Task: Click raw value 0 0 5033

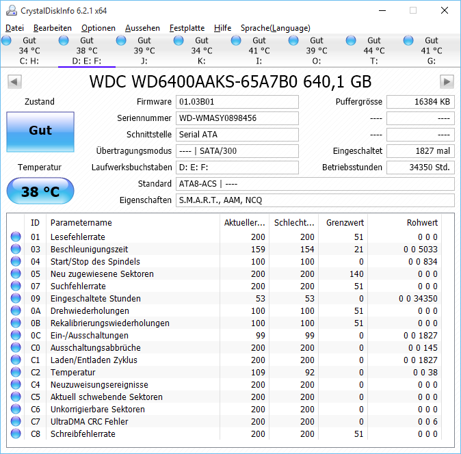Action: coord(421,249)
